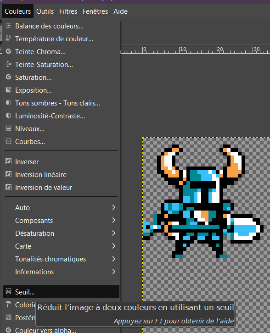The width and height of the screenshot is (270, 333).
Task: Click the Luminosité-Contraste half-circle icon
Action: click(9, 116)
